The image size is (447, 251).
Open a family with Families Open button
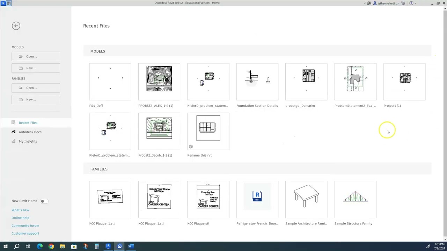click(x=36, y=88)
